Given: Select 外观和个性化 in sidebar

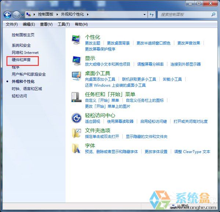Looking at the screenshot, I should (23, 81).
